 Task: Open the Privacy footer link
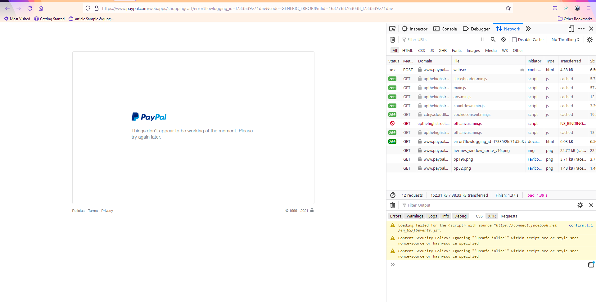pyautogui.click(x=107, y=211)
